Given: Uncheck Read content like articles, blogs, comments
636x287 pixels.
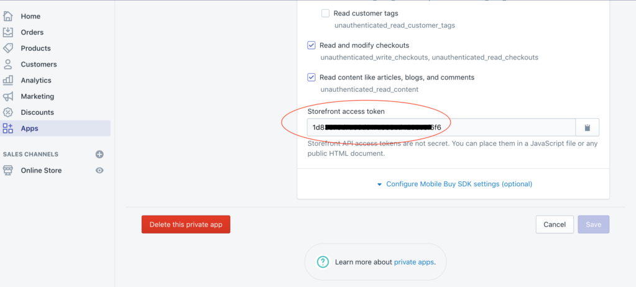Looking at the screenshot, I should (x=311, y=78).
